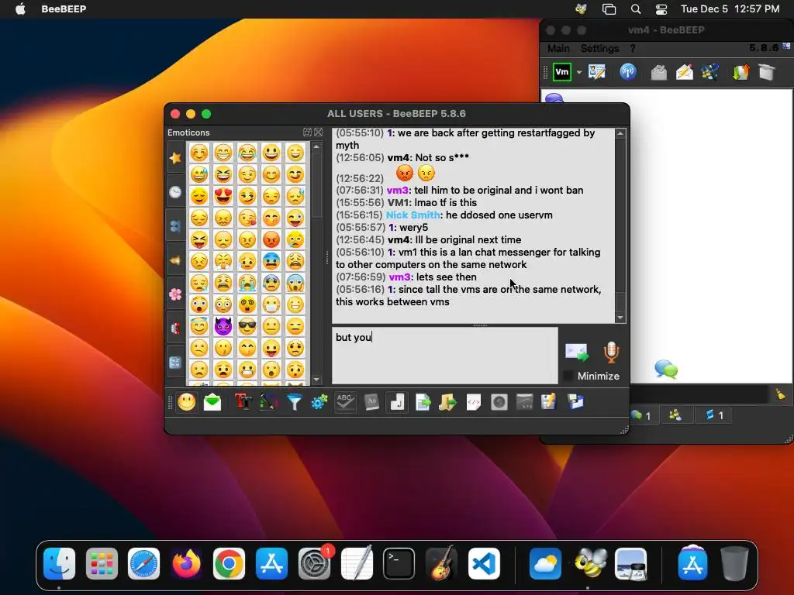Open Spotlight search in the menu bar
The width and height of the screenshot is (794, 595).
point(636,9)
